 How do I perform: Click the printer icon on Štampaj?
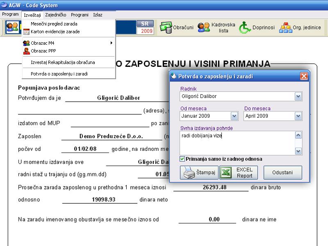(x=189, y=173)
